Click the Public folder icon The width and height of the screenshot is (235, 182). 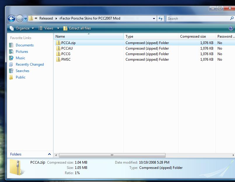11,77
